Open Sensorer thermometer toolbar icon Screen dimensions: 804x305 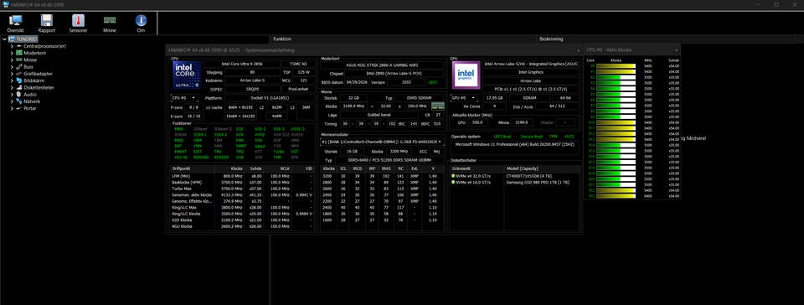click(x=78, y=20)
